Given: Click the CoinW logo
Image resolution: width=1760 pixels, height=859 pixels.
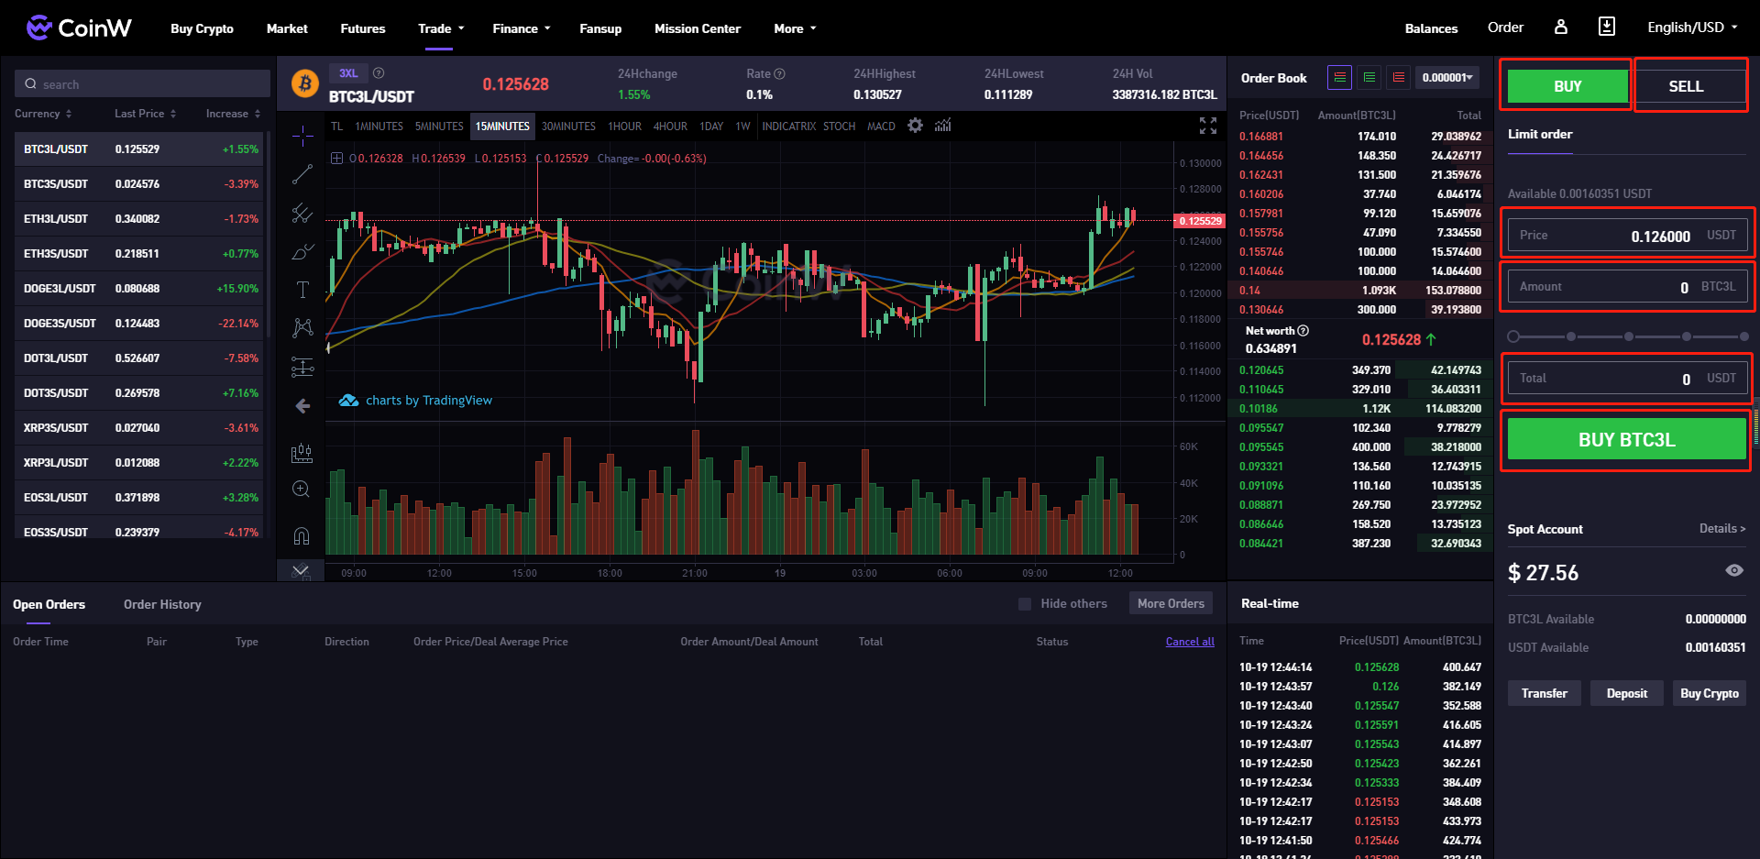Looking at the screenshot, I should pos(79,28).
